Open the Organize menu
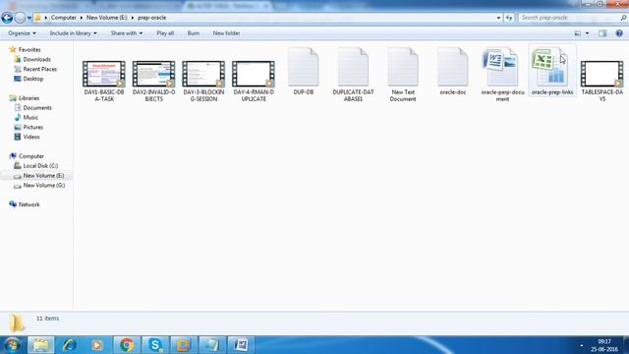Image resolution: width=629 pixels, height=354 pixels. tap(22, 33)
